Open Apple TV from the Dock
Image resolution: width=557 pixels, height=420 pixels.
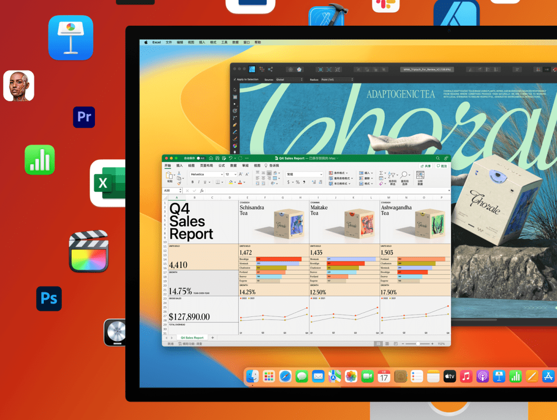450,376
